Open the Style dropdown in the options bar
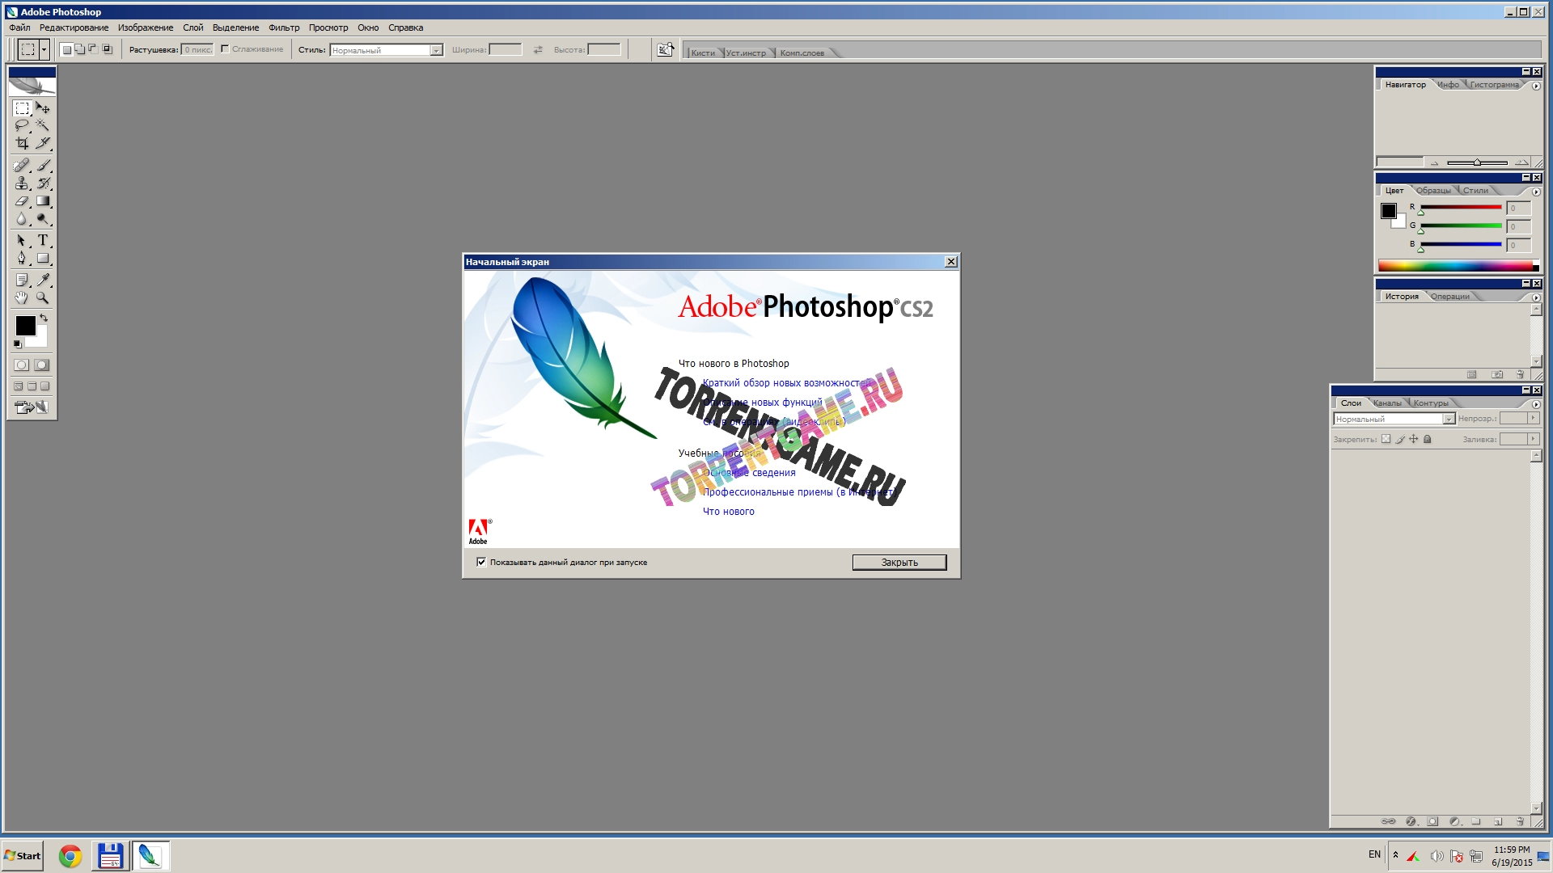Screen dimensions: 1553x873 pyautogui.click(x=436, y=50)
